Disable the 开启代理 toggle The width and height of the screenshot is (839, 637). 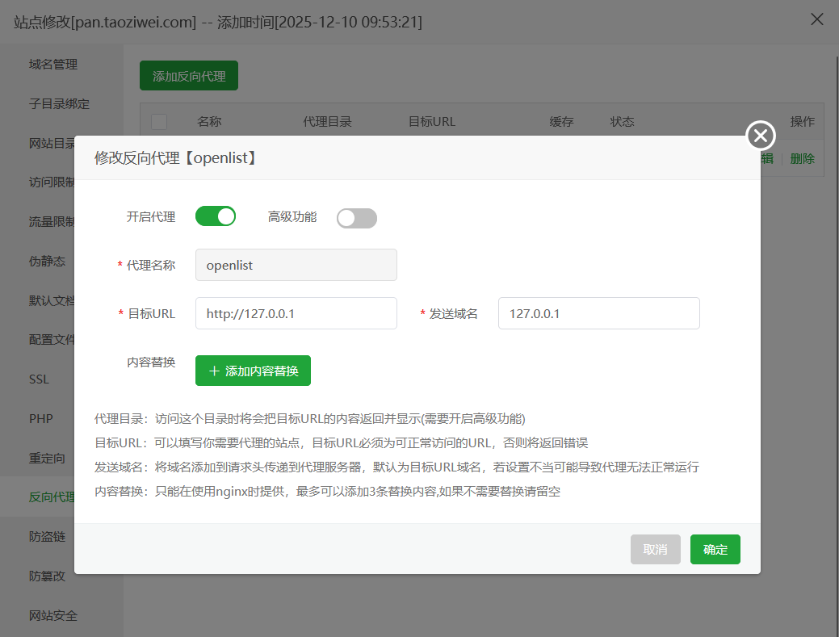click(216, 216)
